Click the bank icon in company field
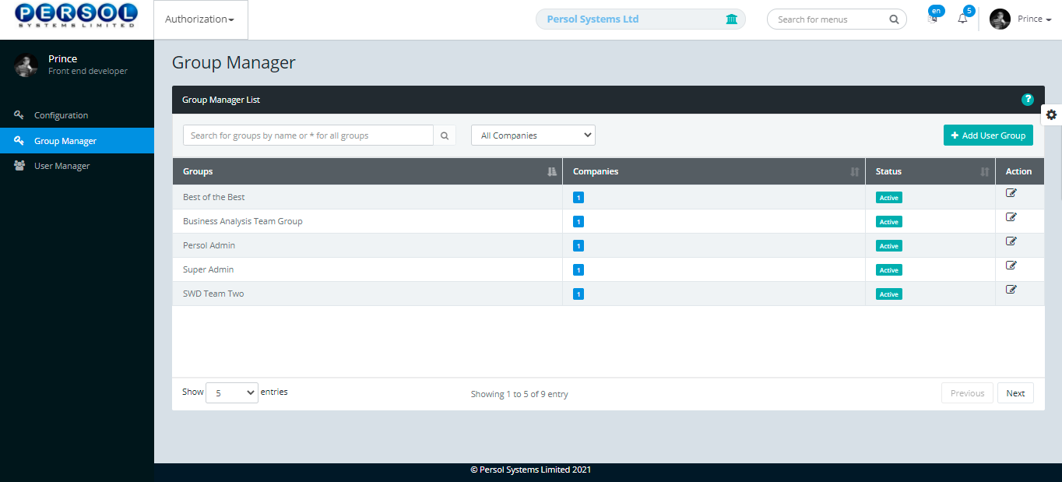This screenshot has width=1062, height=482. click(731, 19)
